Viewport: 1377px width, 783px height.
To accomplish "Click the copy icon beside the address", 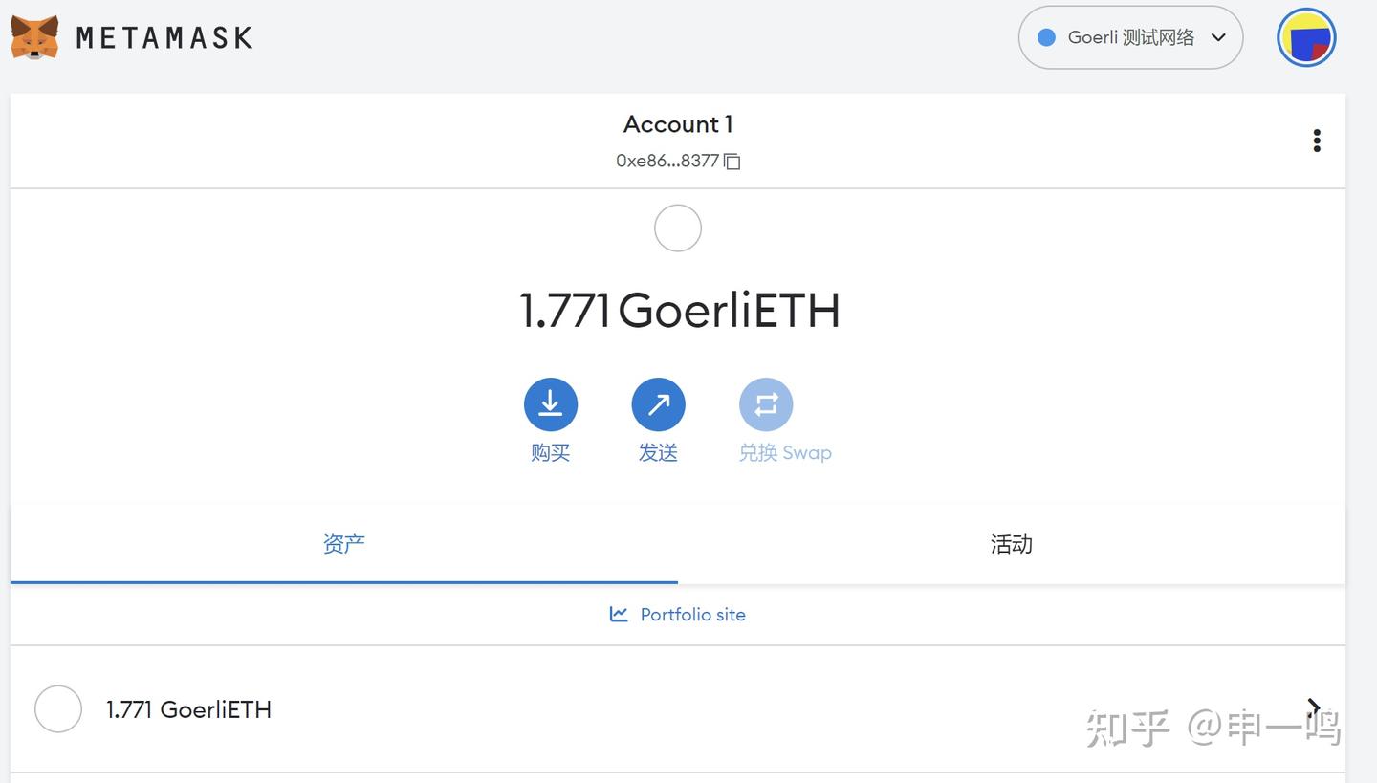I will click(x=732, y=162).
